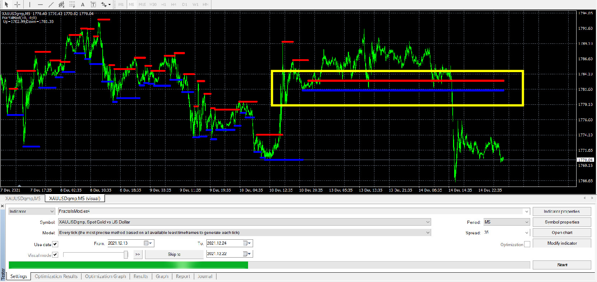Open the XAUUSDqmp,M5 chart tab

pos(23,198)
